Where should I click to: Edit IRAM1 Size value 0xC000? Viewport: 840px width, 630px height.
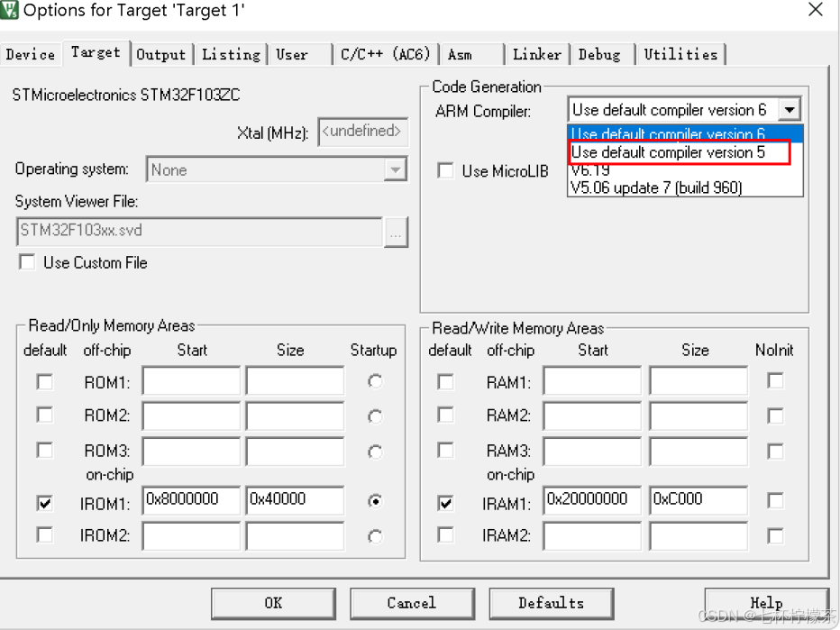tap(698, 500)
